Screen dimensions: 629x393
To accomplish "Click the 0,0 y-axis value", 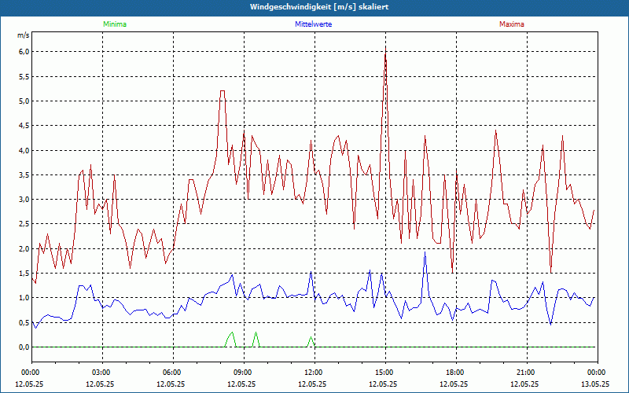I will coord(24,347).
